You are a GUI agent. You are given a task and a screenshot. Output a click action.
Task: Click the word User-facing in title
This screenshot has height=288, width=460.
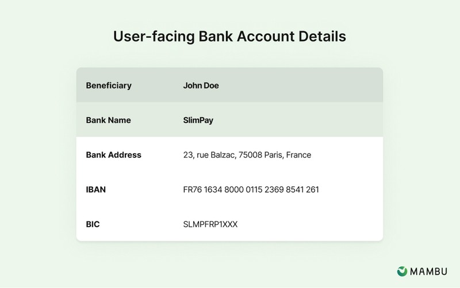[x=154, y=36]
